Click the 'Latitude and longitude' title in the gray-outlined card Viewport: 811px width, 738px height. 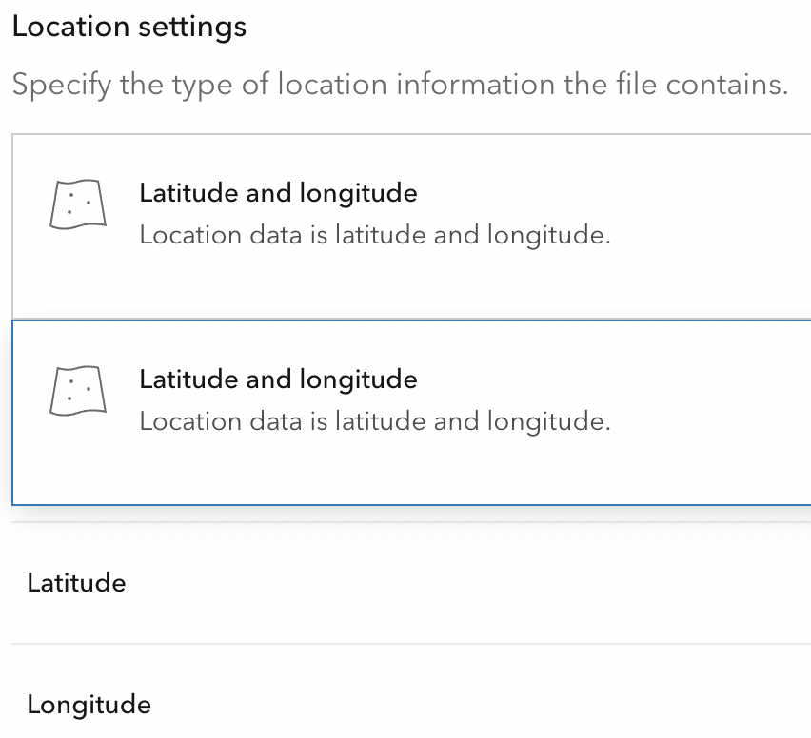278,193
